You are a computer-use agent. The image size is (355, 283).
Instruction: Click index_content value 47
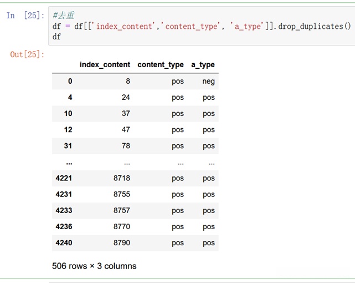(x=126, y=129)
